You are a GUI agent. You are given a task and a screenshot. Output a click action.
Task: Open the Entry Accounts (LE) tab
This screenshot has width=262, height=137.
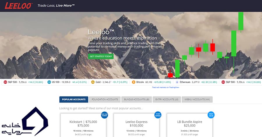pyautogui.click(x=167, y=99)
